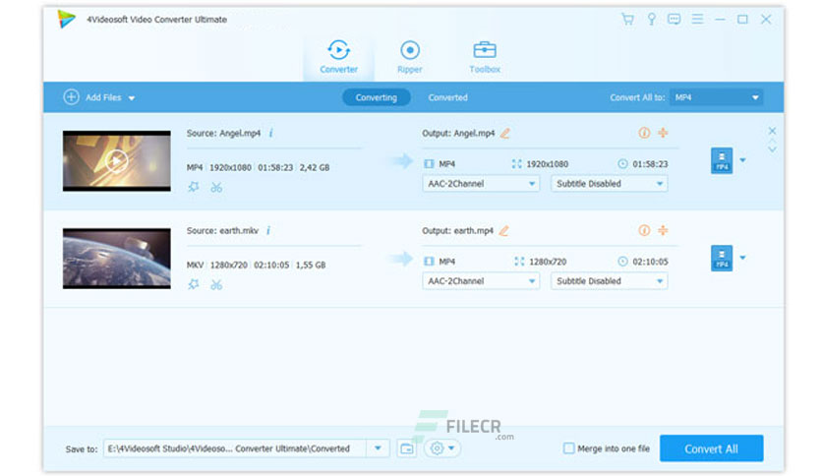Enable Merge into one file checkbox
The height and width of the screenshot is (476, 822).
[x=568, y=448]
